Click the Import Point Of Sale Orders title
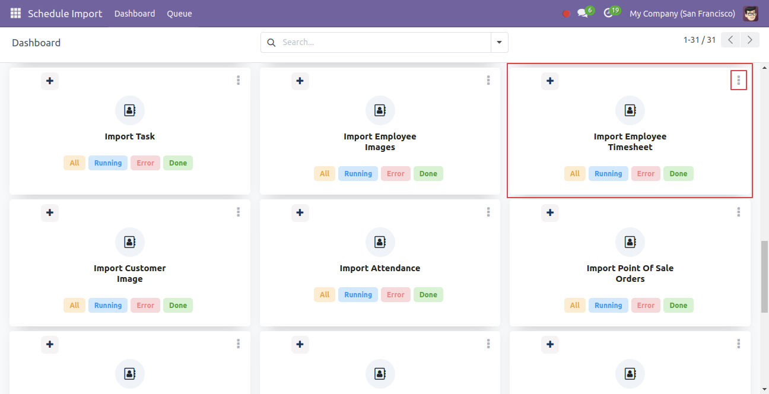The height and width of the screenshot is (394, 769). pyautogui.click(x=630, y=274)
